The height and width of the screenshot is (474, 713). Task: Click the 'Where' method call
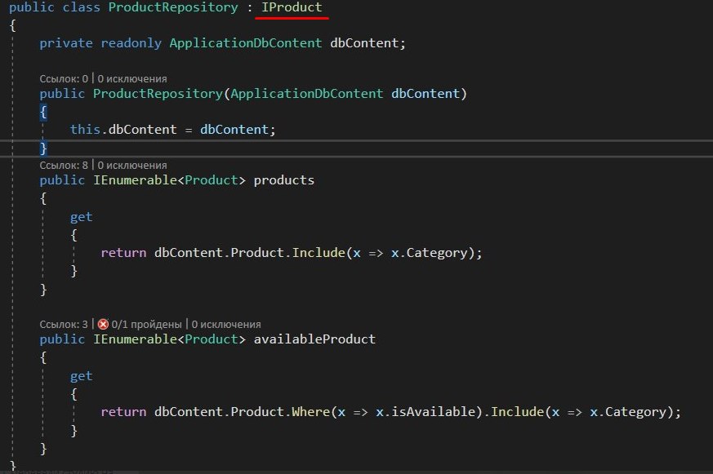(310, 412)
